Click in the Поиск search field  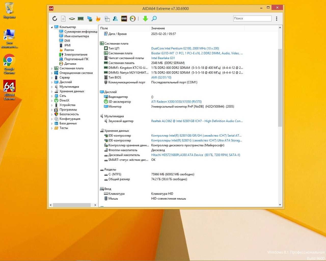click(252, 18)
